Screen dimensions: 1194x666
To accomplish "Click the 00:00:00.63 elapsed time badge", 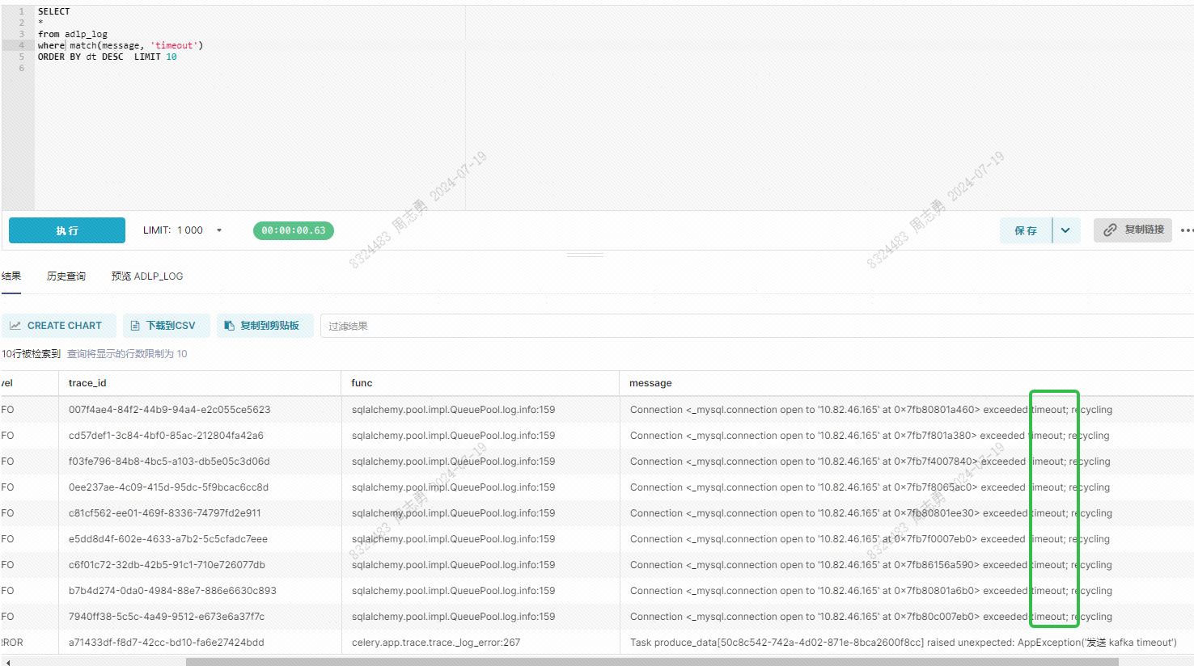I will tap(294, 230).
